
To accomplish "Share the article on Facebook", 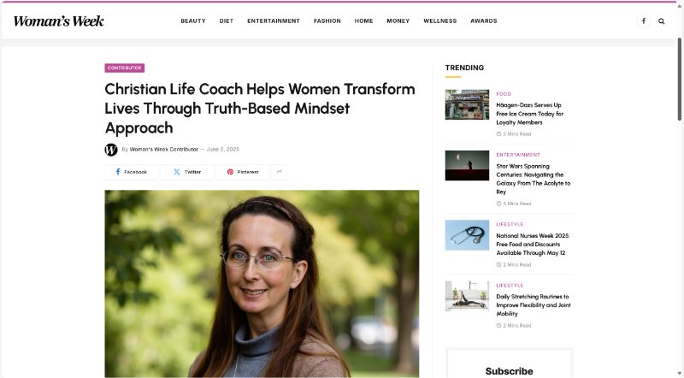I will pyautogui.click(x=132, y=172).
